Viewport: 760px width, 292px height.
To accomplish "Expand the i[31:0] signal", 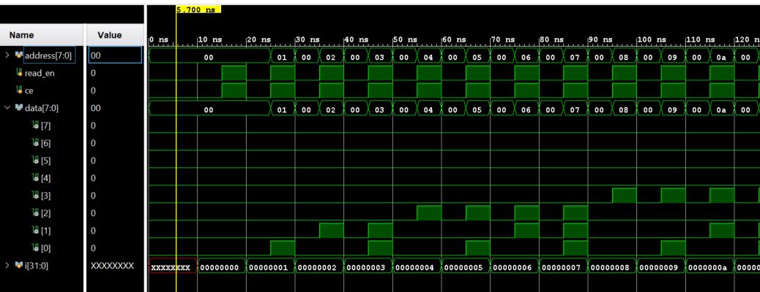I will tap(7, 266).
